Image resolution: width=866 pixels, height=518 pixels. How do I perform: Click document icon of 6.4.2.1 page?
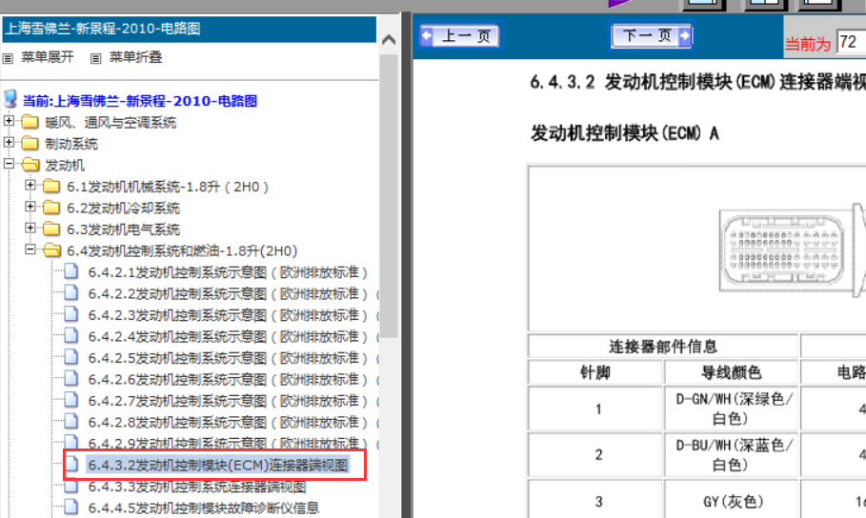[71, 271]
